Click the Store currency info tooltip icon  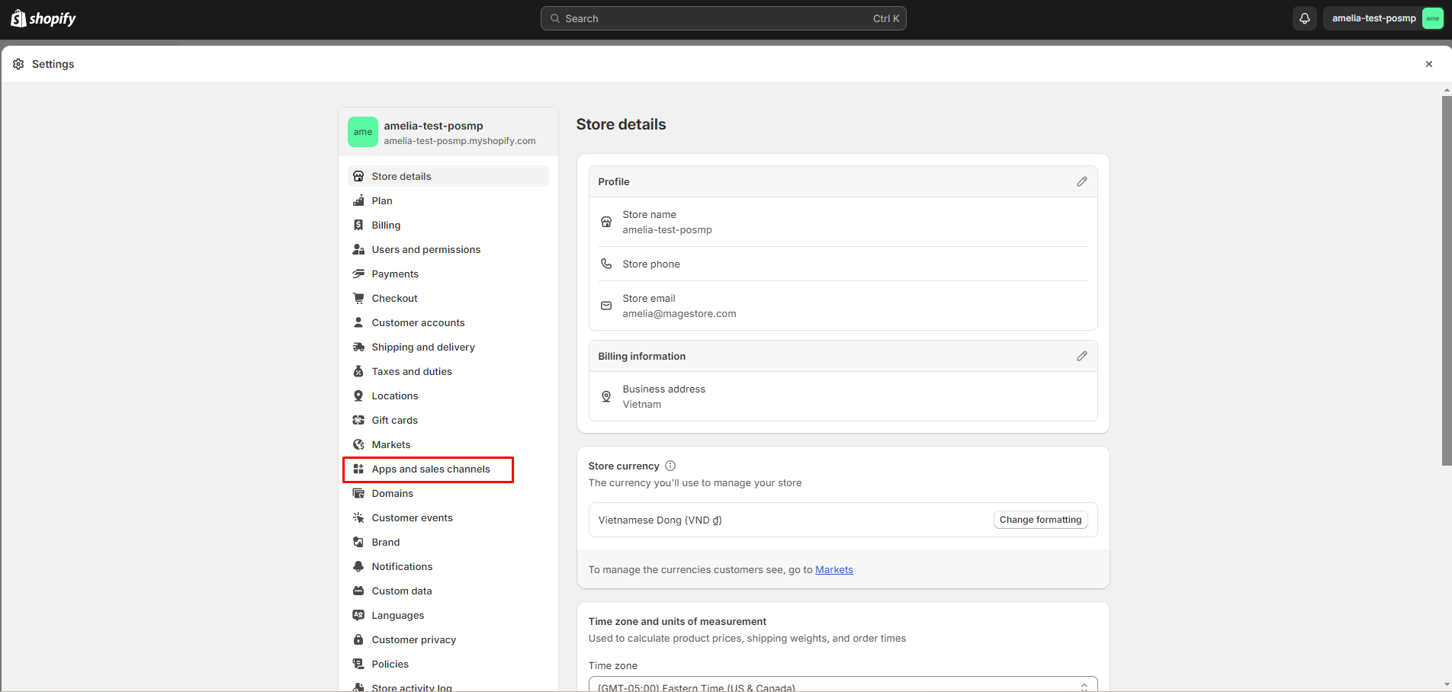670,465
